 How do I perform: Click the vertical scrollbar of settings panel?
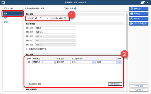(x=127, y=37)
